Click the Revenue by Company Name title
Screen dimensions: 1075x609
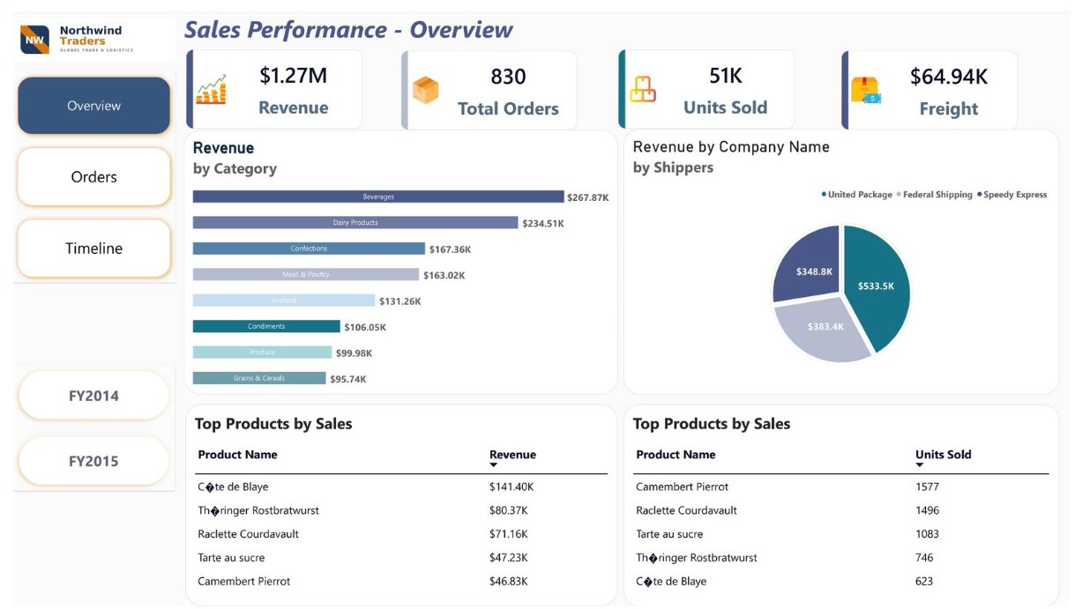731,147
